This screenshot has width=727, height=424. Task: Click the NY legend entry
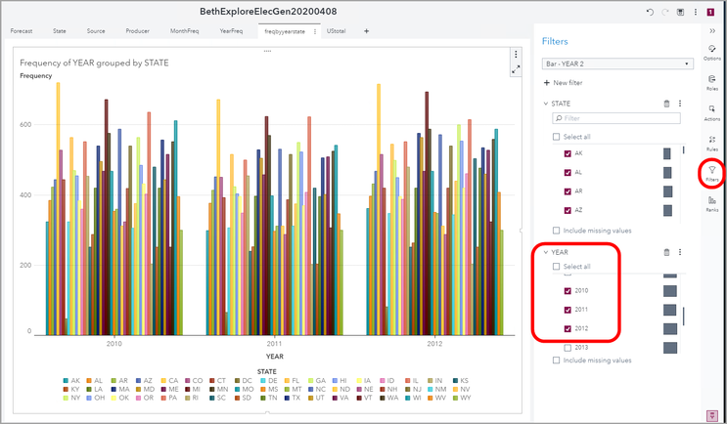73,398
